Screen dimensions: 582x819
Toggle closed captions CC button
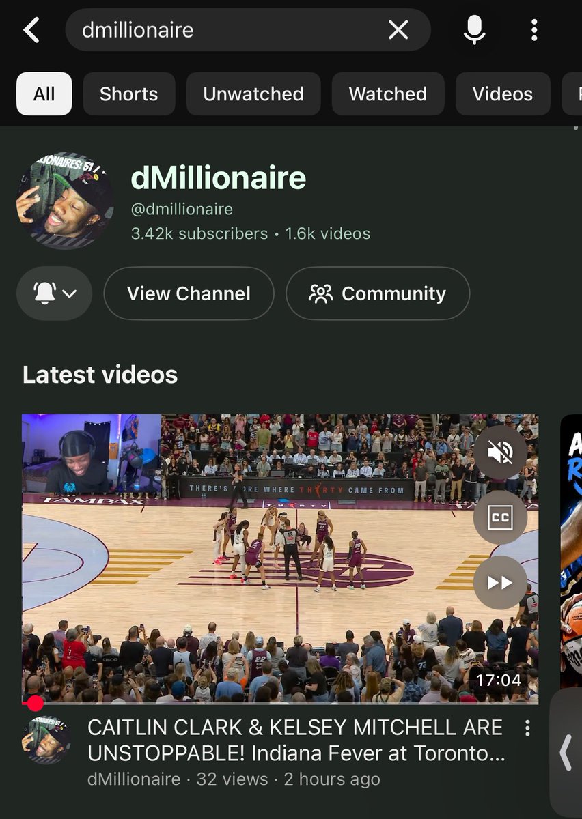coord(500,517)
